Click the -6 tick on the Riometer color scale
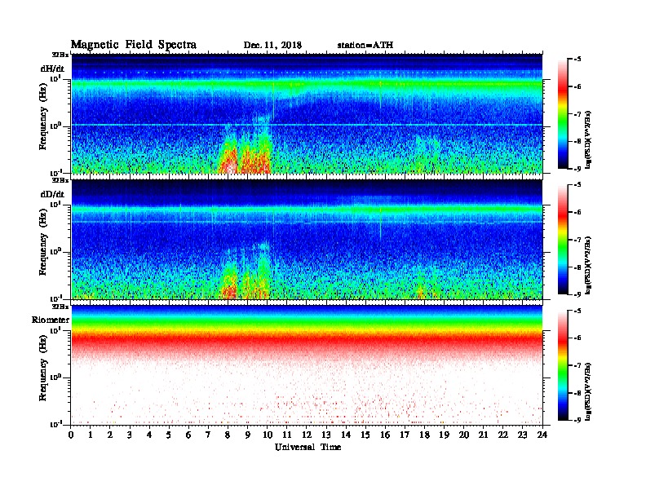 (x=577, y=338)
